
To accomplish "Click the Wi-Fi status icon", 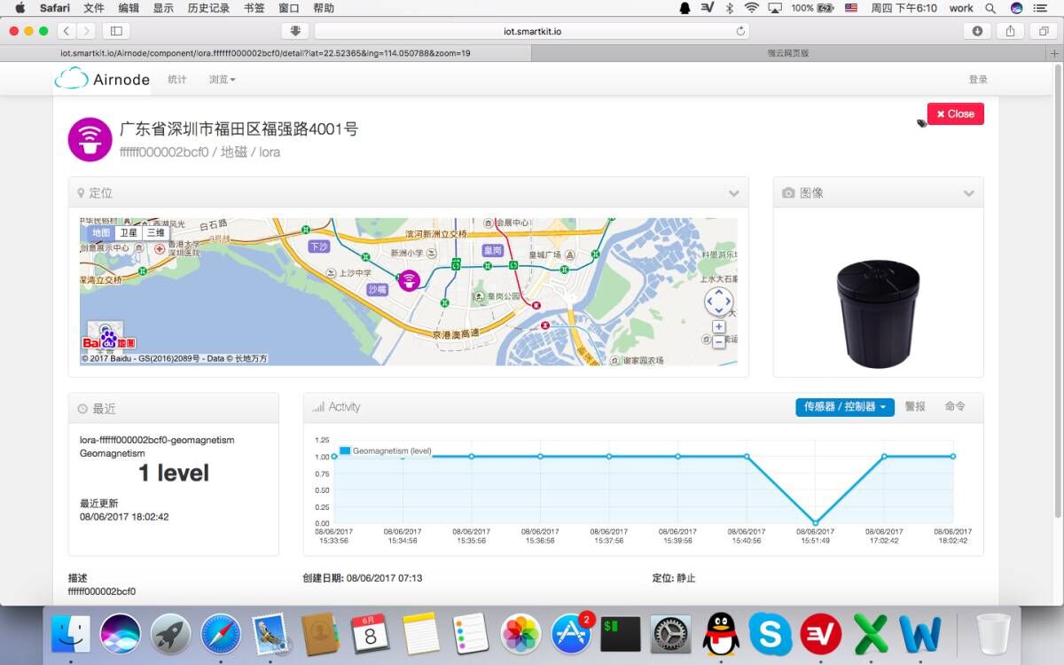I will point(752,8).
